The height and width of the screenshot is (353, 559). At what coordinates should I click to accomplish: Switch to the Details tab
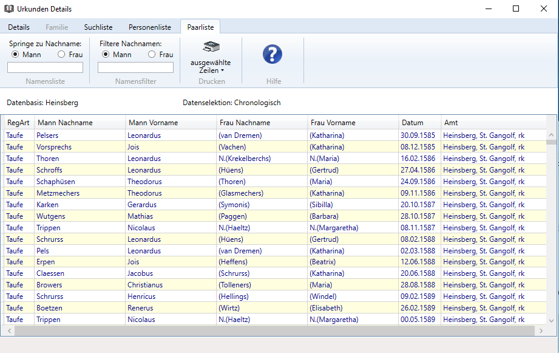(x=19, y=27)
